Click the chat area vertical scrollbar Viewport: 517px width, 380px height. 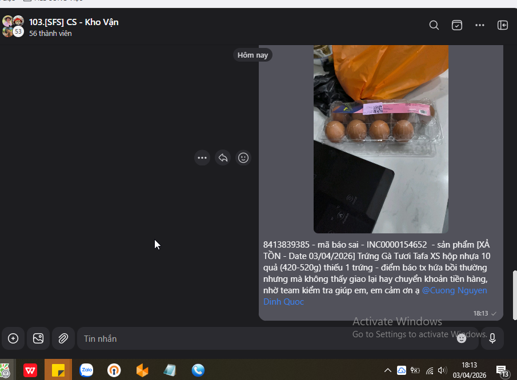514,295
